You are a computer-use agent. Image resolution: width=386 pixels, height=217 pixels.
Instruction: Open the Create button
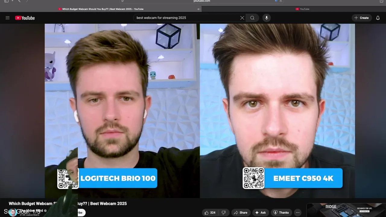pos(361,18)
